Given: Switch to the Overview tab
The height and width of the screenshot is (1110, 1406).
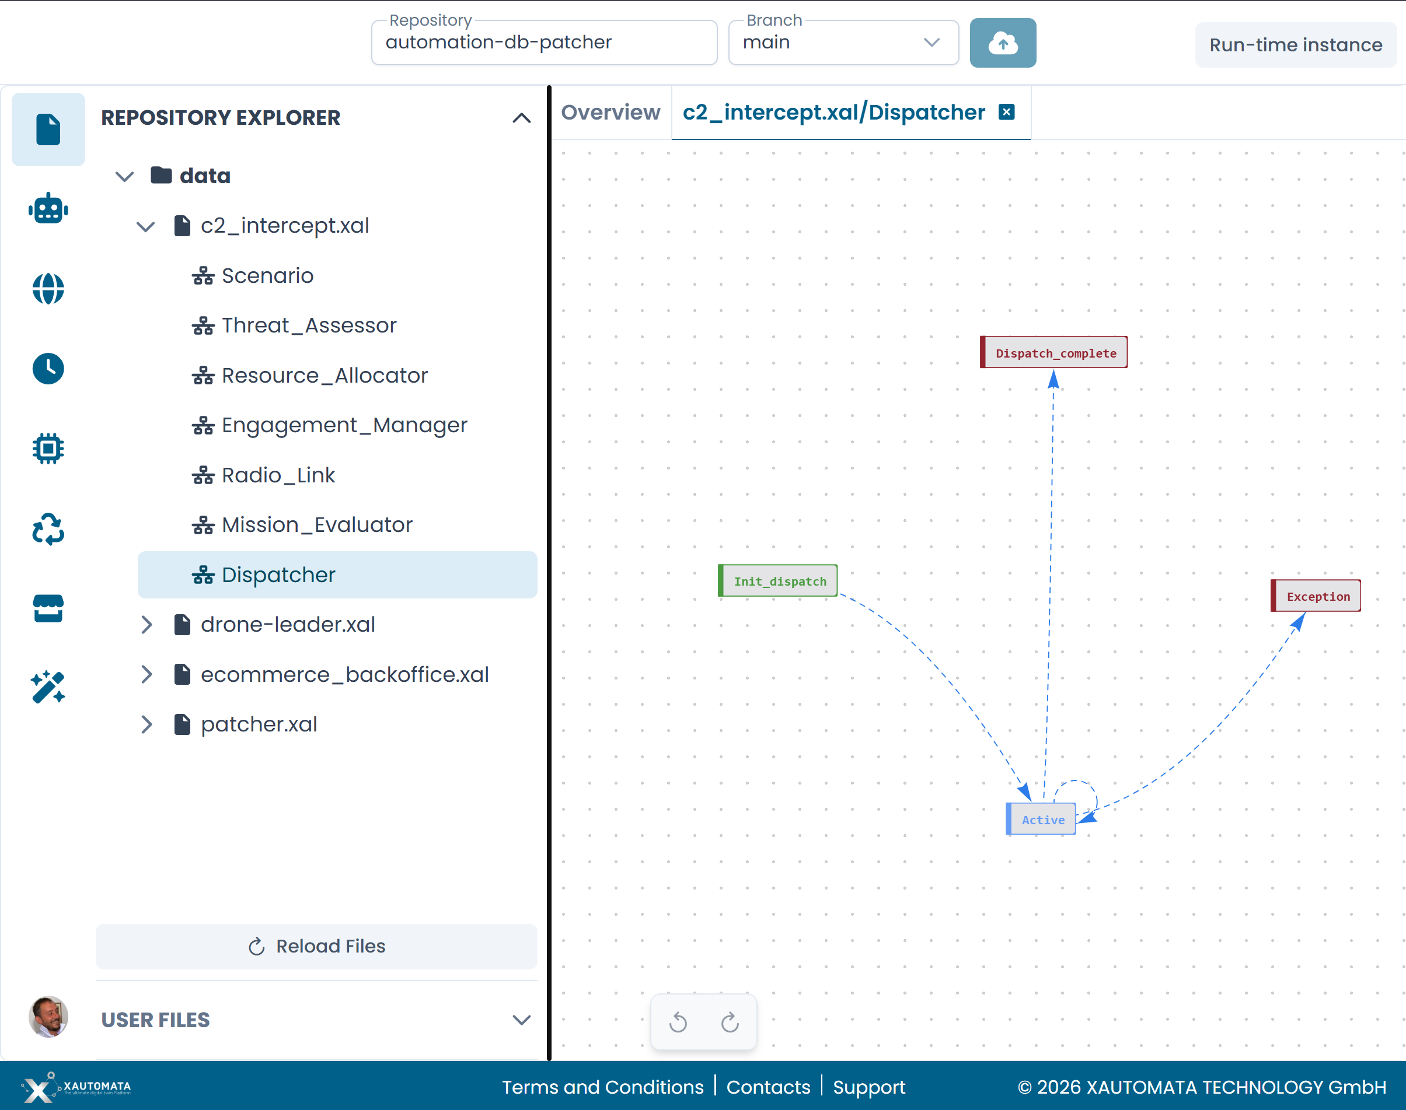Looking at the screenshot, I should click(610, 112).
